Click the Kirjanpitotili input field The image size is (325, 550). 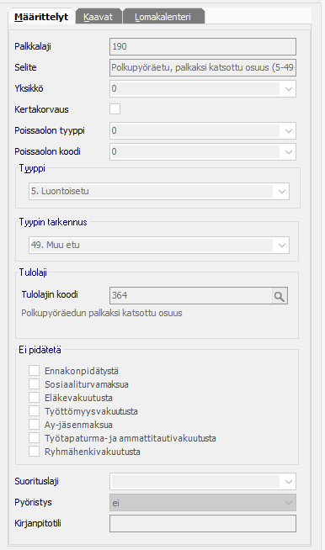pyautogui.click(x=203, y=524)
